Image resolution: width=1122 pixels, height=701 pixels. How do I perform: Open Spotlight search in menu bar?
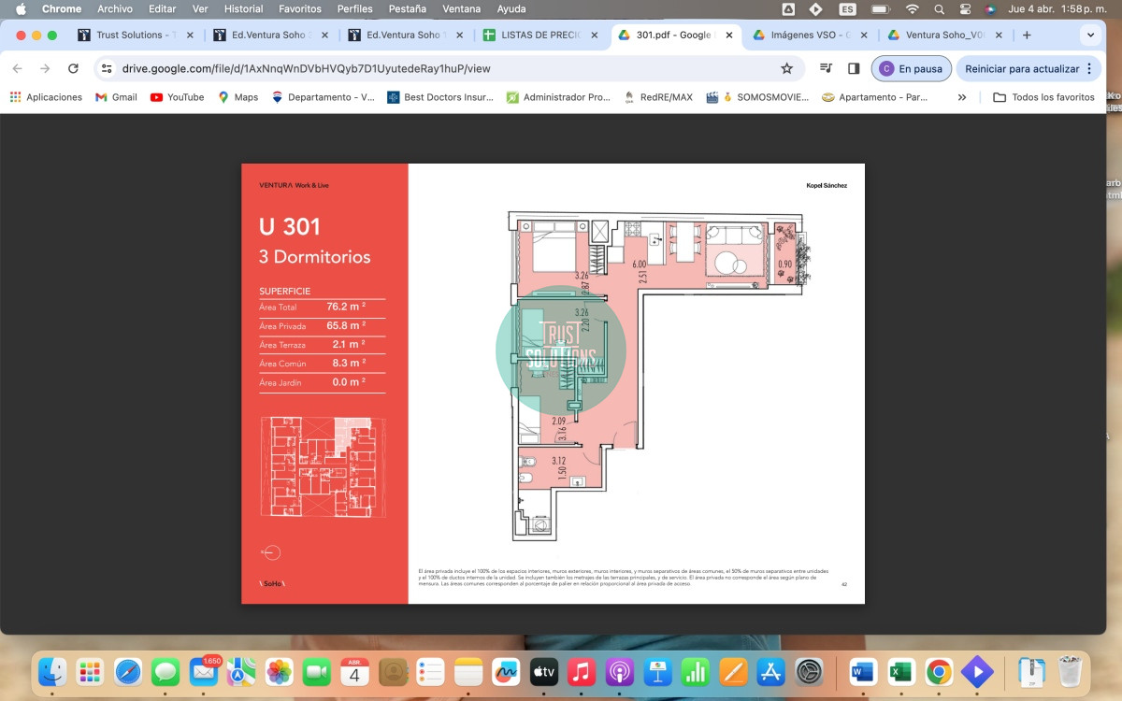[940, 8]
